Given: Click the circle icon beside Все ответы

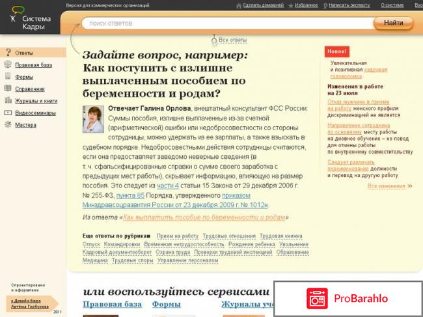Looking at the screenshot, I should coord(214,41).
